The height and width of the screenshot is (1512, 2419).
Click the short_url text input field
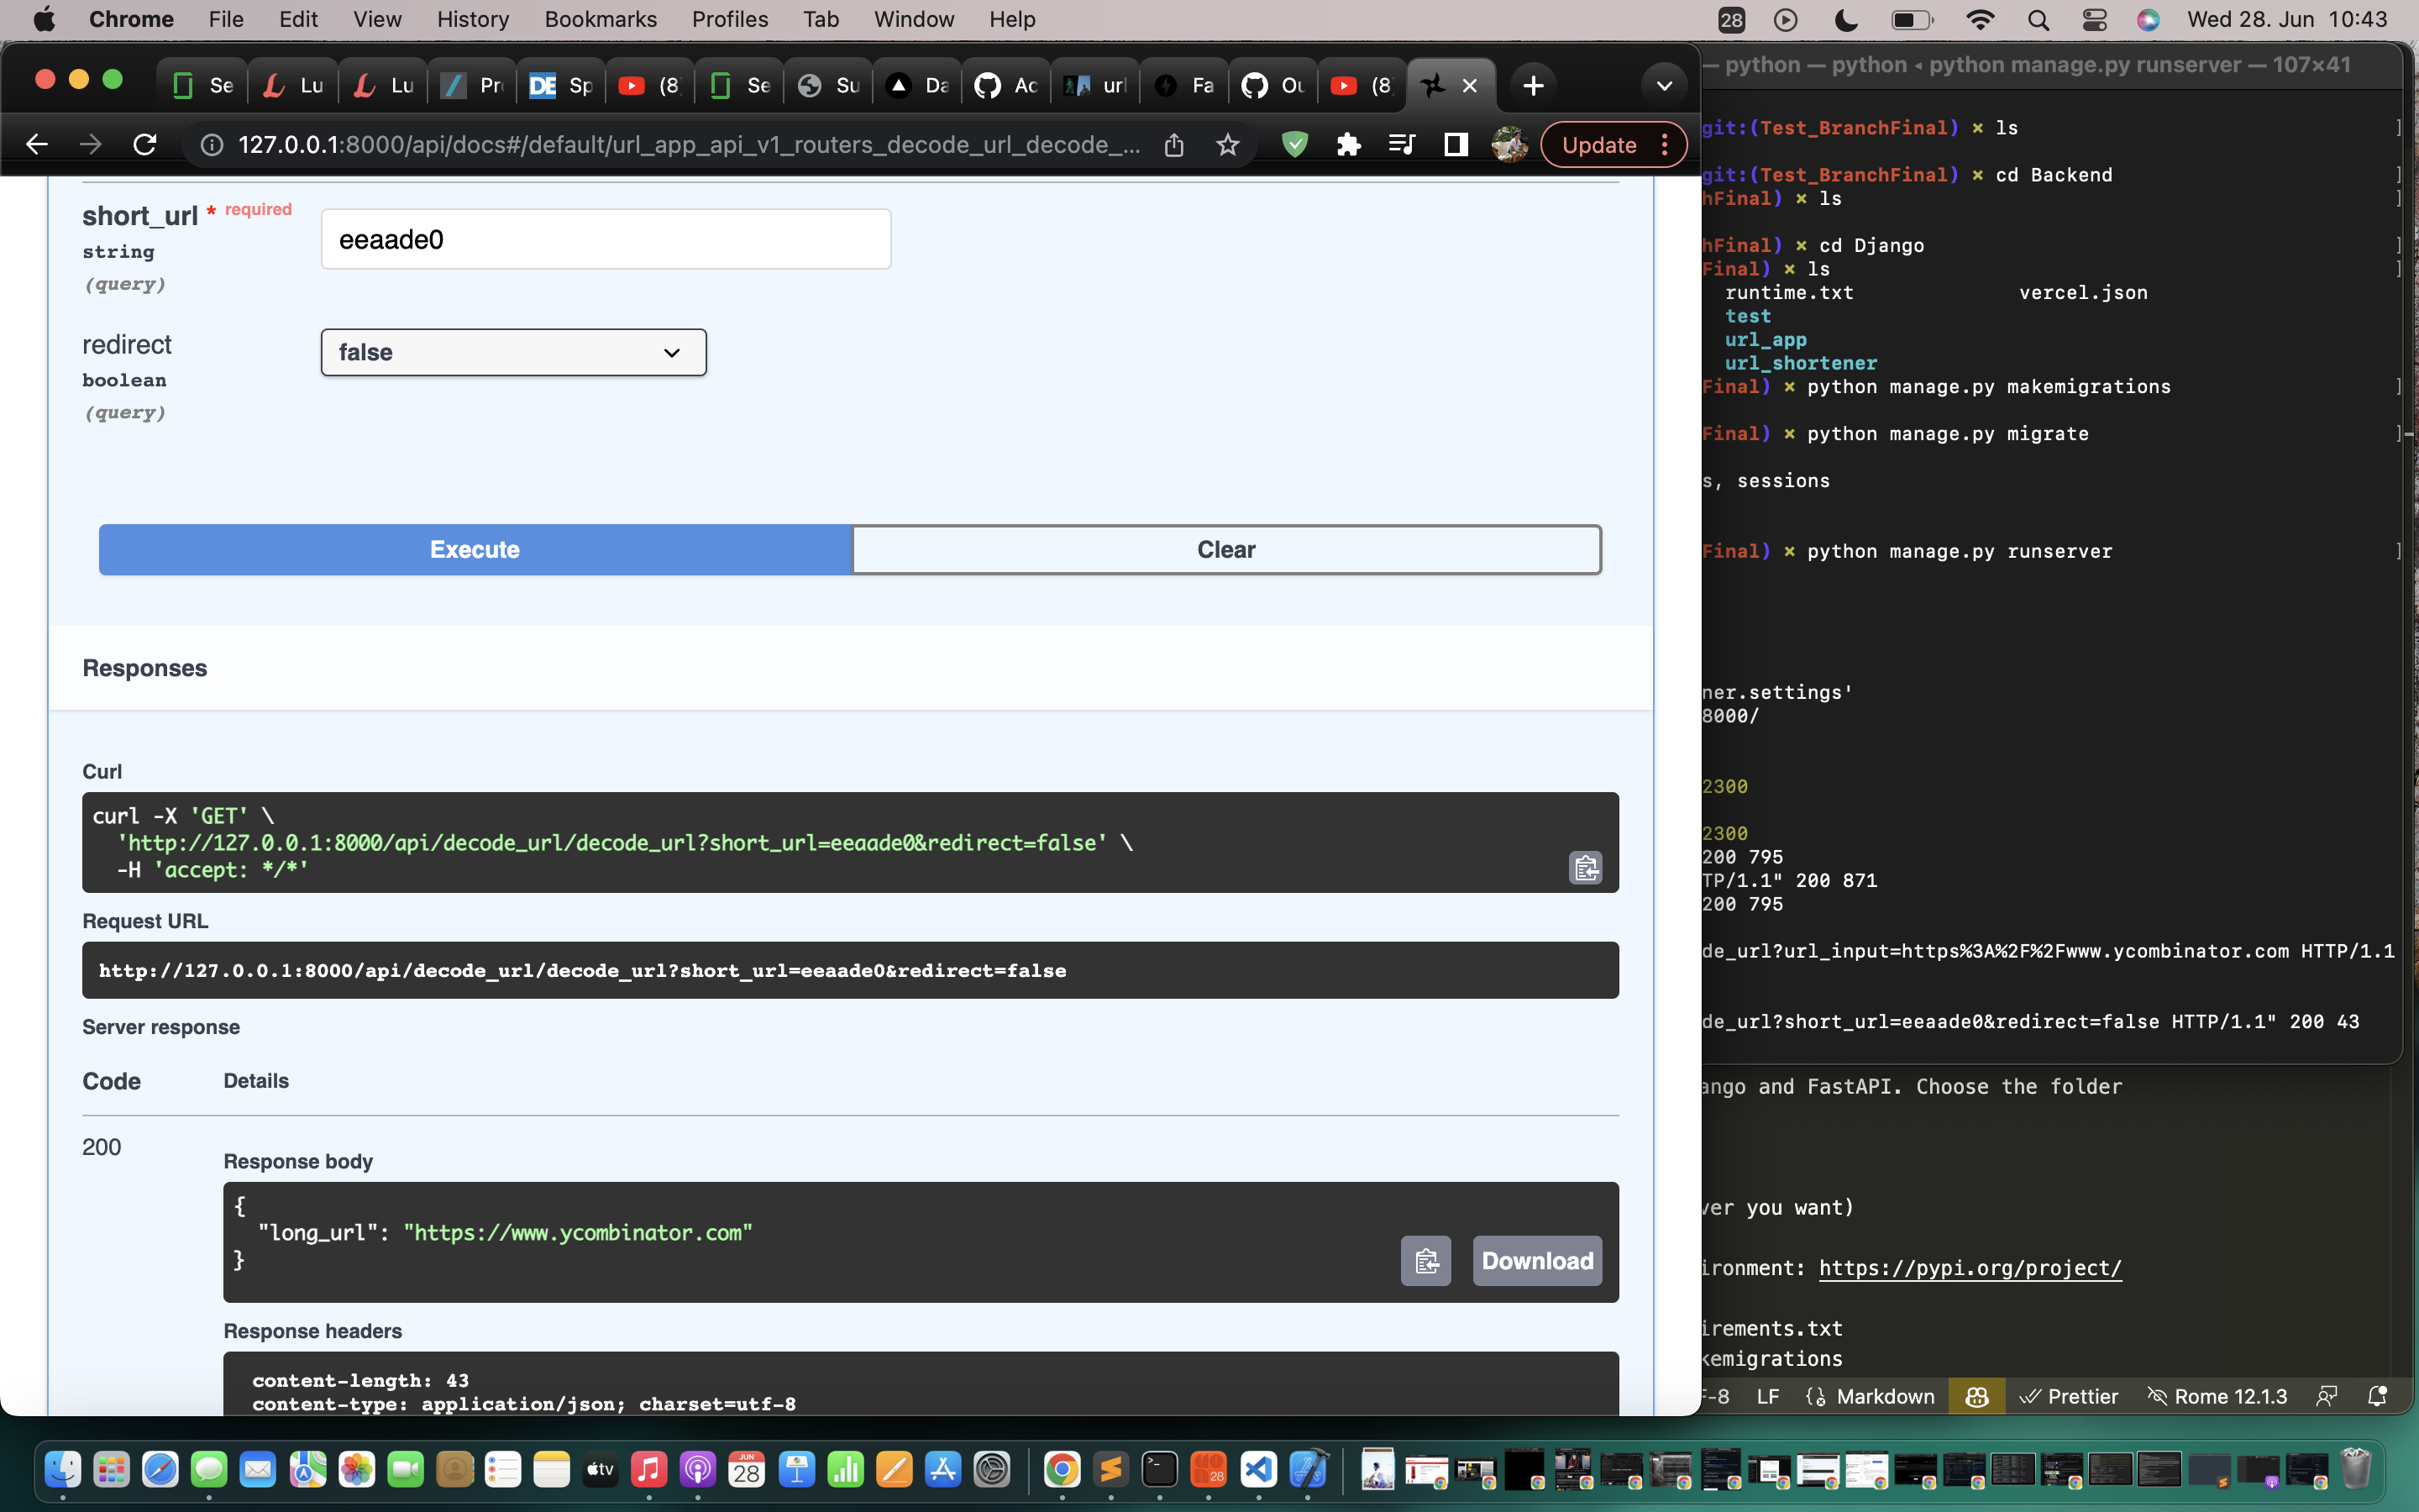tap(606, 240)
